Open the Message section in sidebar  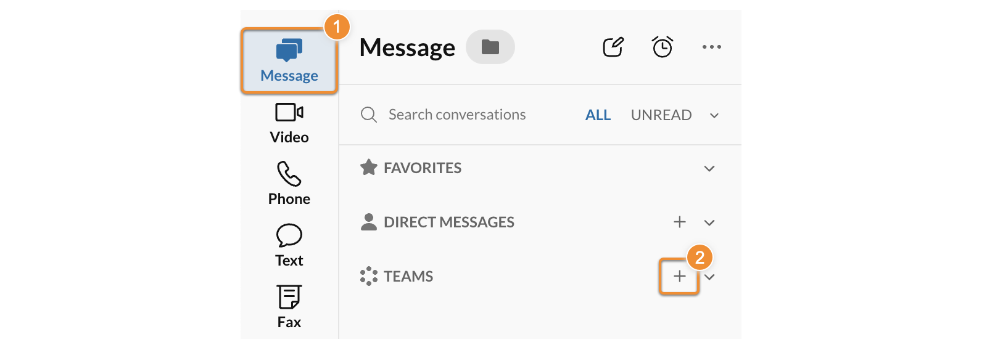tap(289, 60)
